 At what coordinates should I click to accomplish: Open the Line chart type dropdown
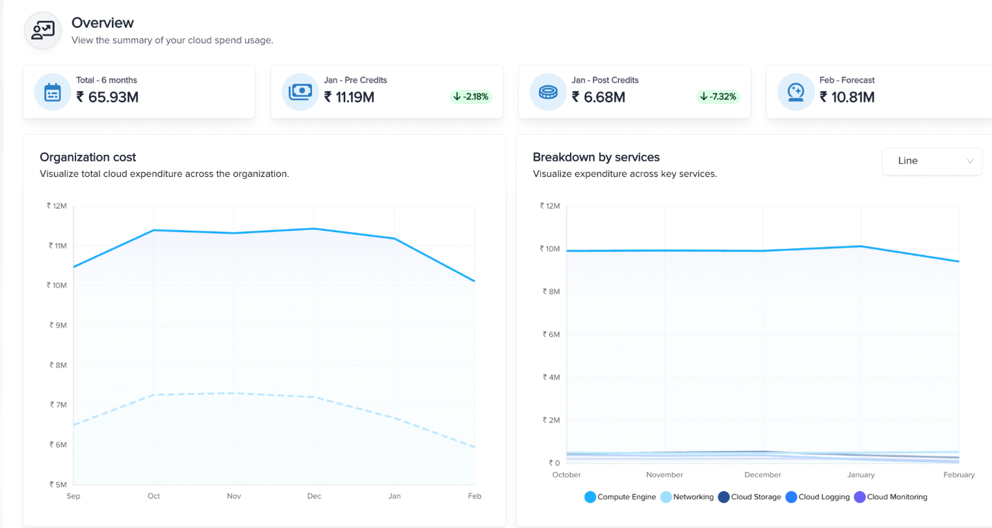pos(932,161)
